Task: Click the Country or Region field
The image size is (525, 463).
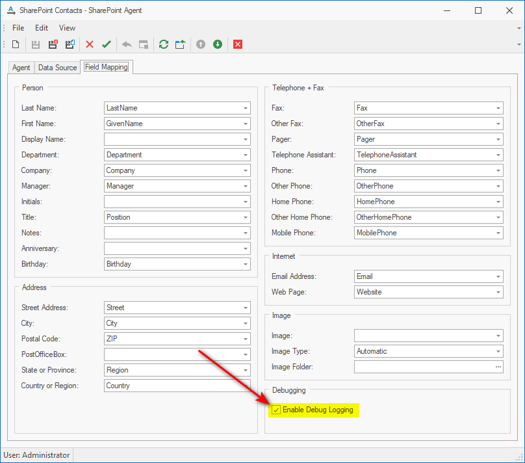Action: tap(177, 386)
